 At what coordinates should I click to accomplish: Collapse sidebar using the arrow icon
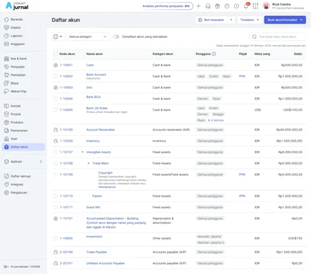[x=6, y=266]
